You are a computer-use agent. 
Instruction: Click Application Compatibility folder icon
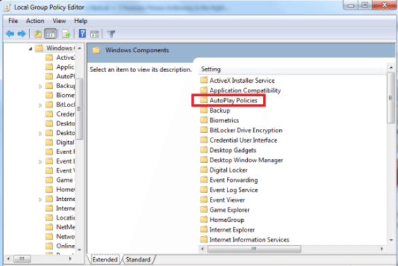204,90
